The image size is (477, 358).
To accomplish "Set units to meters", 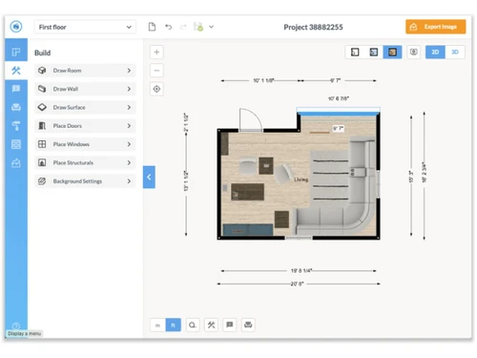I will (157, 325).
